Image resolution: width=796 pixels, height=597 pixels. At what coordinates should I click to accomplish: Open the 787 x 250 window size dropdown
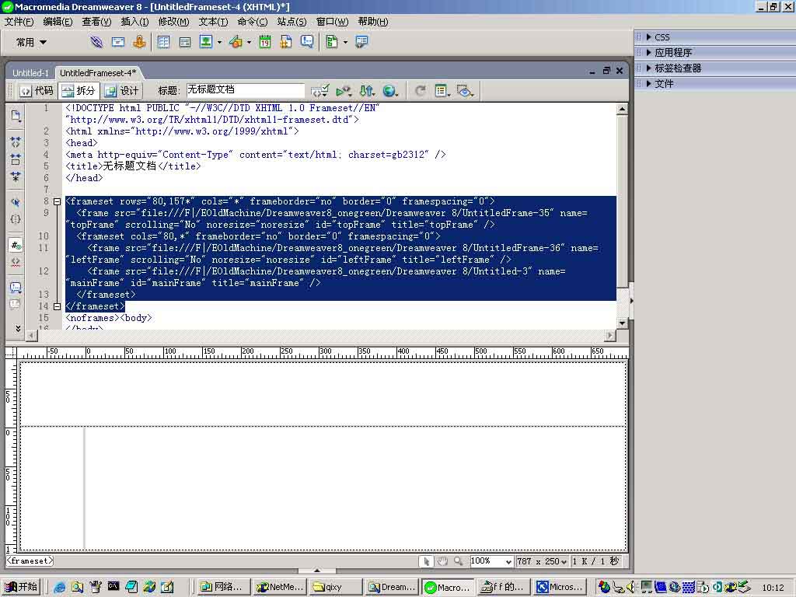click(542, 561)
